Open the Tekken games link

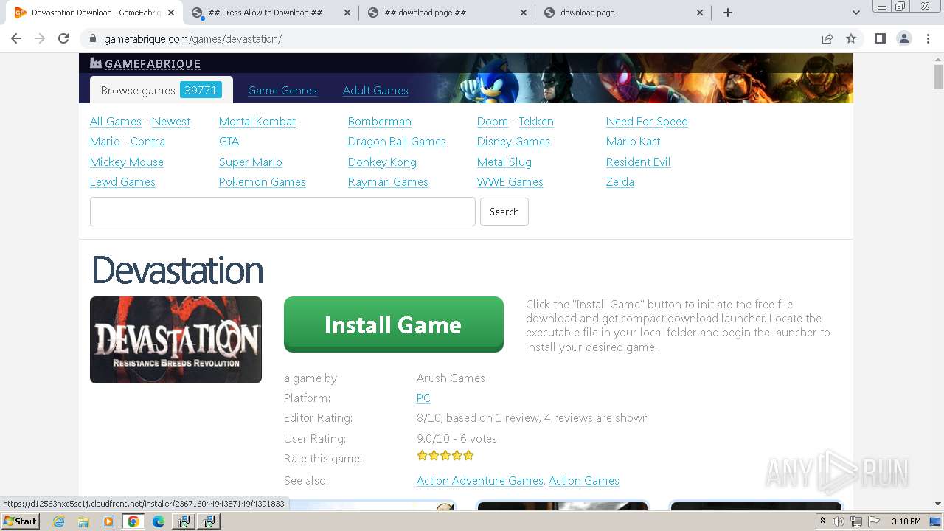pos(536,122)
